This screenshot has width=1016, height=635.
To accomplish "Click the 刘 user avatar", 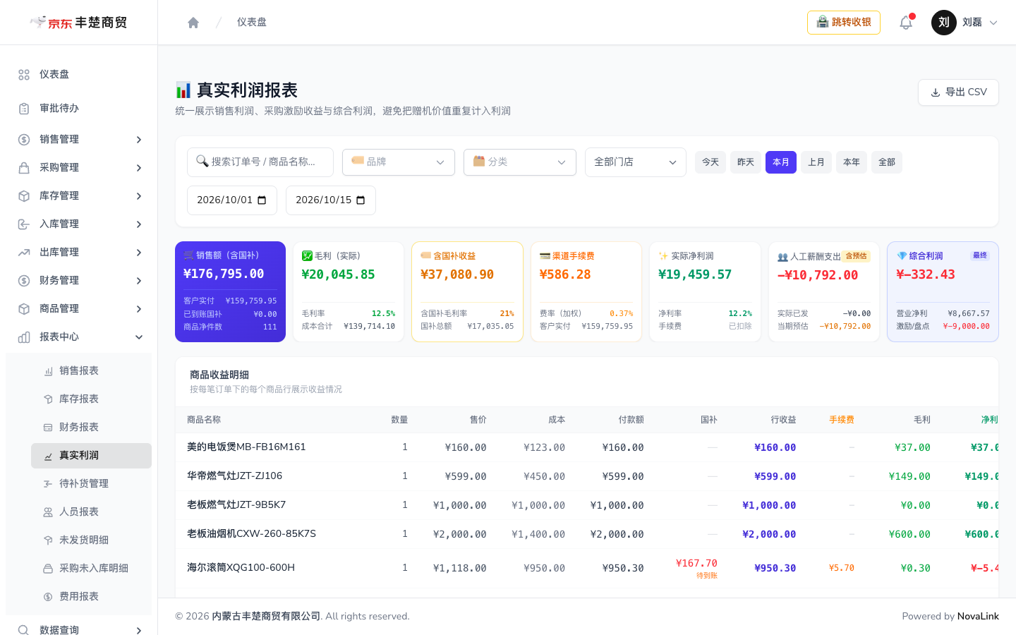I will pos(944,23).
